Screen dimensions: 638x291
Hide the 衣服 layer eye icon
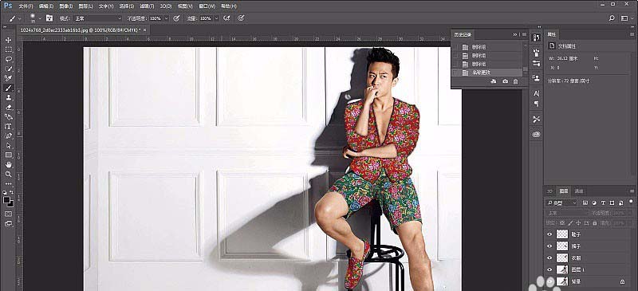[x=550, y=258]
